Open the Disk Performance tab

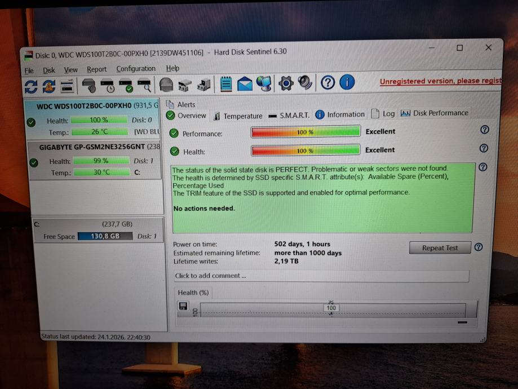click(435, 113)
